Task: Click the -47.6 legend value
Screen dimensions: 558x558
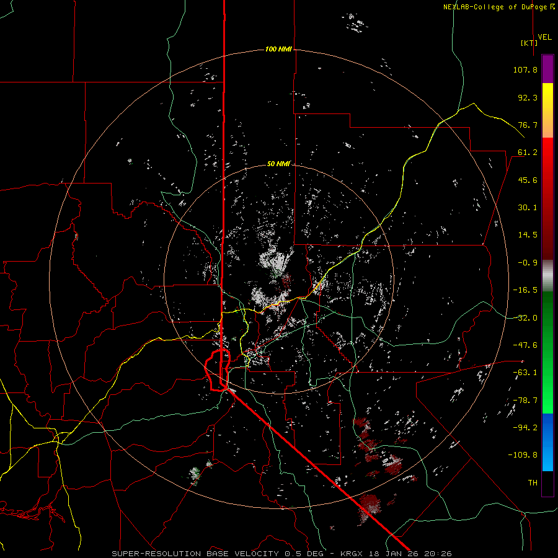Action: (x=525, y=345)
